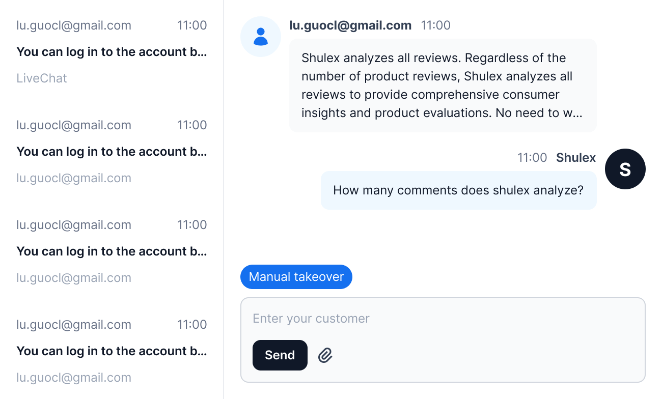
Task: Click the lu.guocl@gmail.com sender name in chat
Action: click(350, 25)
